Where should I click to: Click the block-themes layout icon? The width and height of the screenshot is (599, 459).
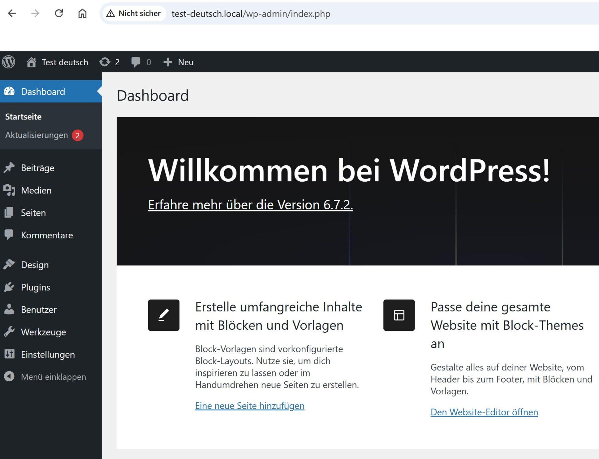point(399,315)
